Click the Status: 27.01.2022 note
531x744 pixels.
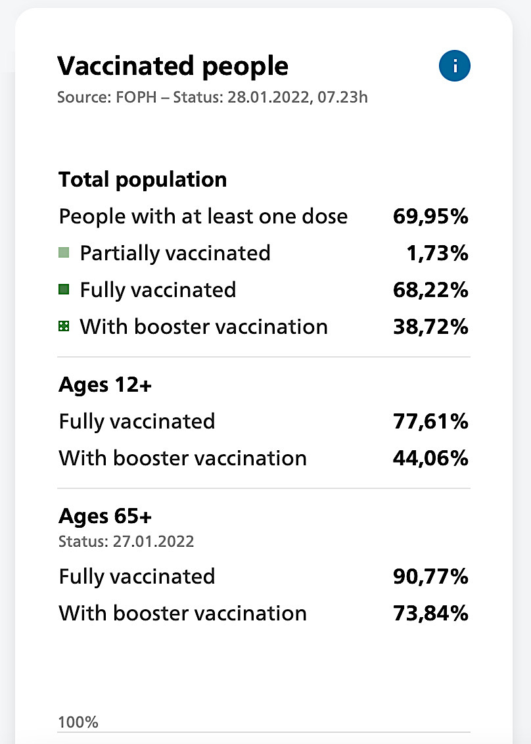click(x=126, y=542)
